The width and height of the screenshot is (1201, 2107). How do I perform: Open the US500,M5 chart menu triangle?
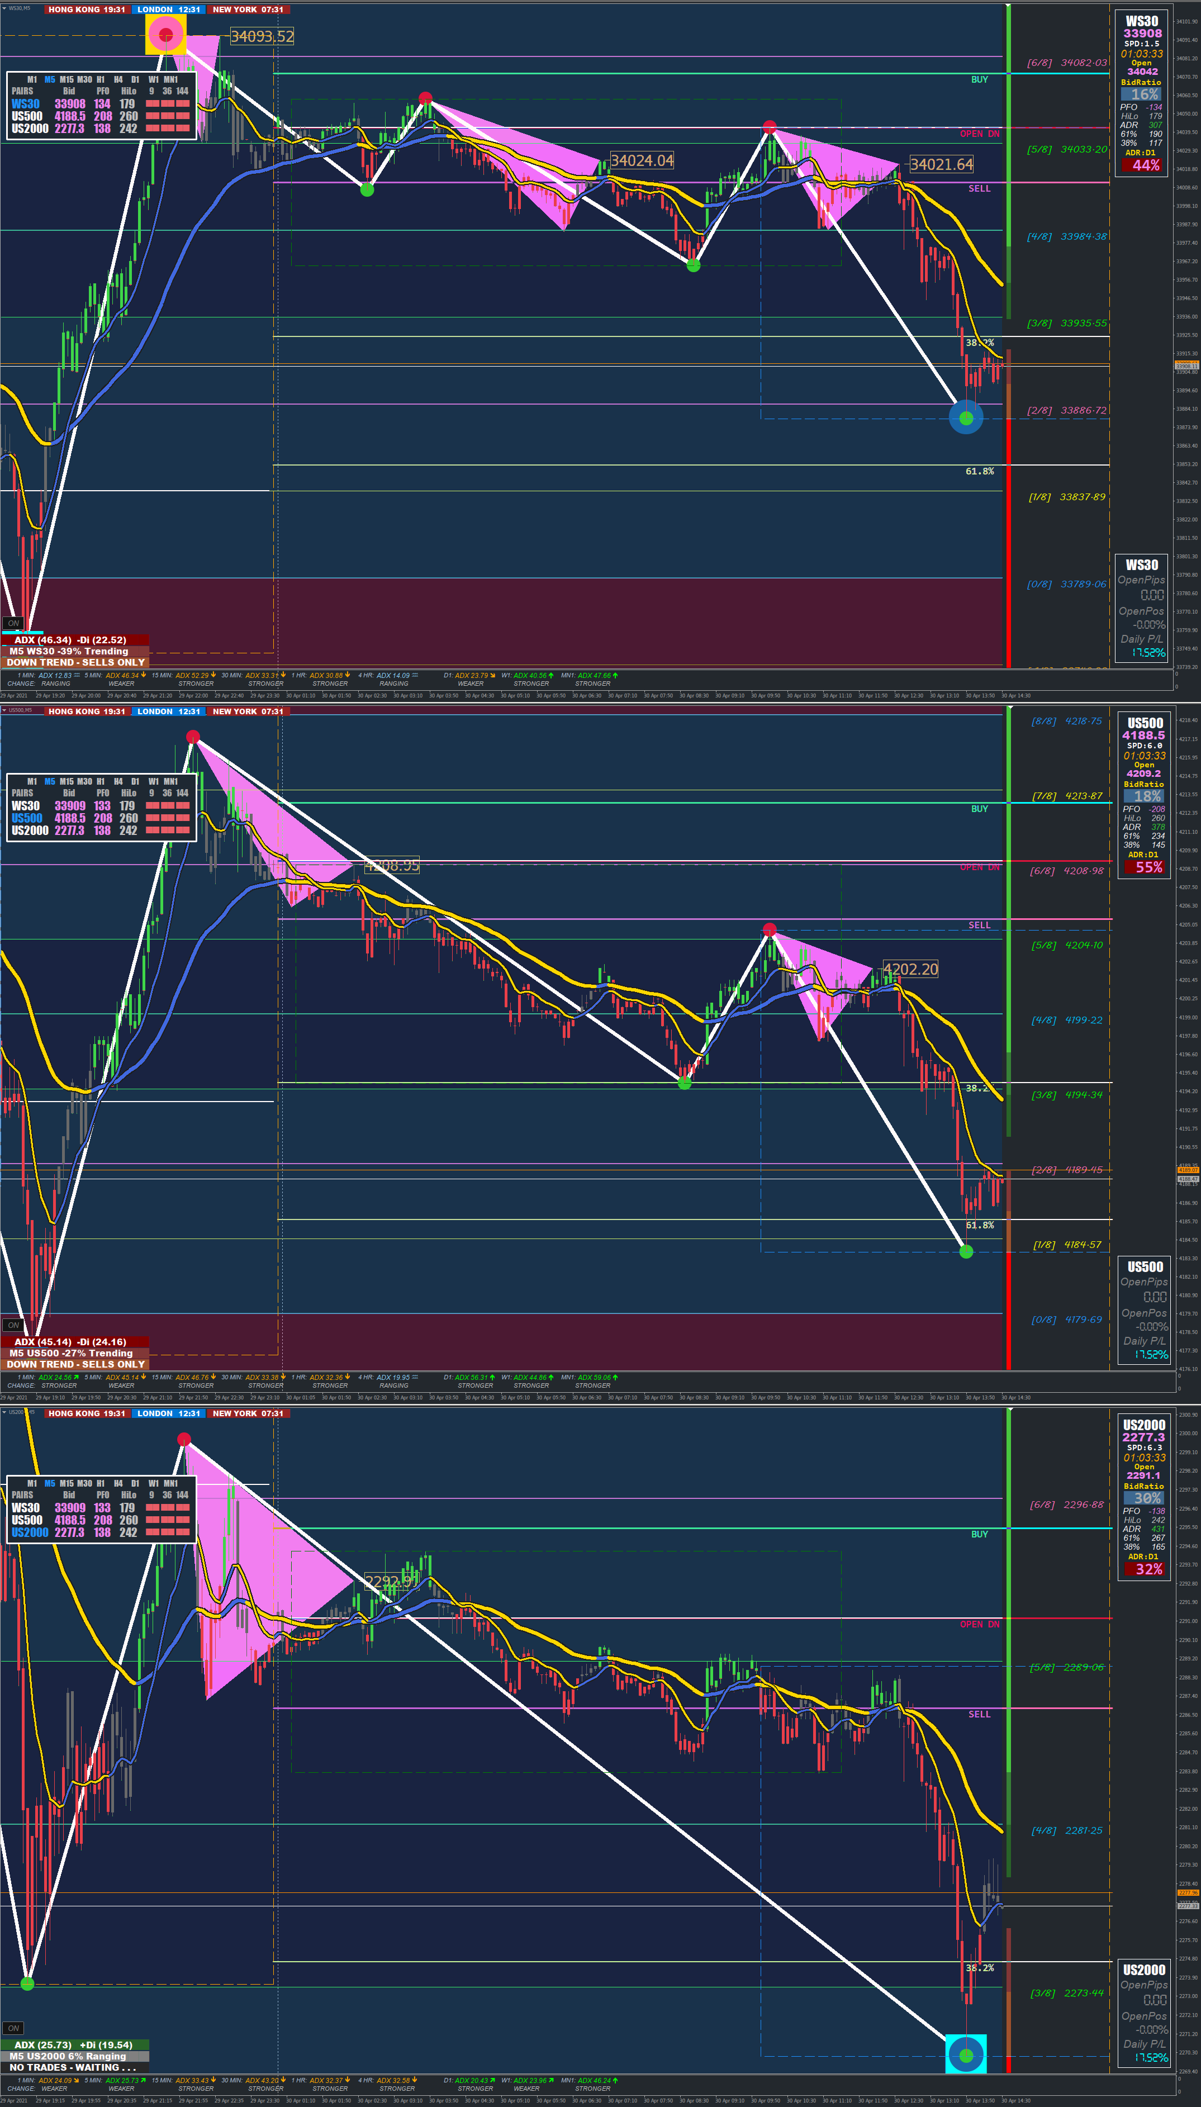tap(4, 710)
